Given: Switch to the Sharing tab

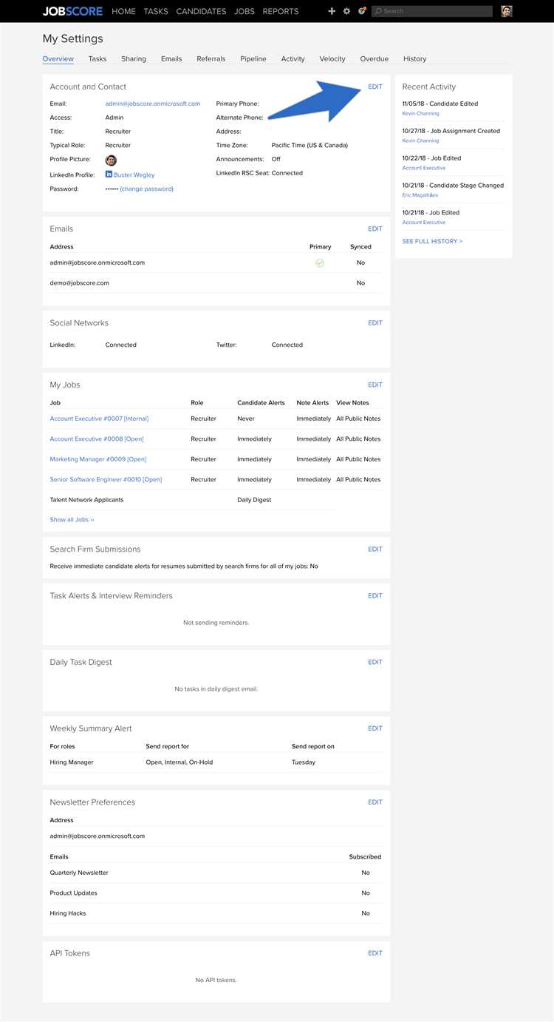Looking at the screenshot, I should (134, 58).
